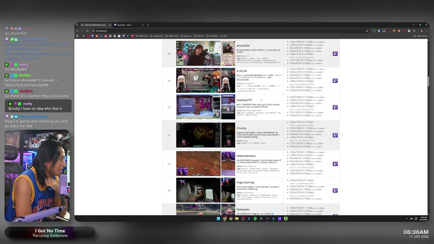The image size is (434, 244).
Task: Open Research bookmarks folder
Action: coord(199,36)
